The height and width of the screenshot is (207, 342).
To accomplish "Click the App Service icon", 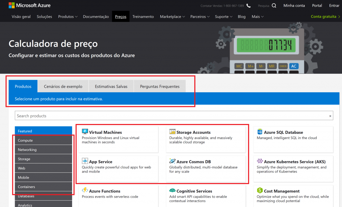I will click(85, 161).
